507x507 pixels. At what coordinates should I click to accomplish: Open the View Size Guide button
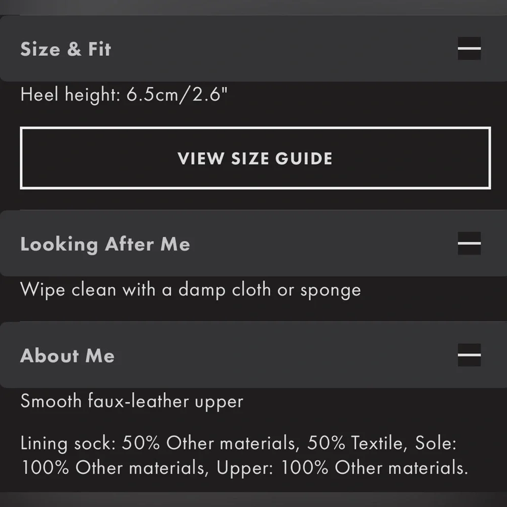click(x=255, y=158)
